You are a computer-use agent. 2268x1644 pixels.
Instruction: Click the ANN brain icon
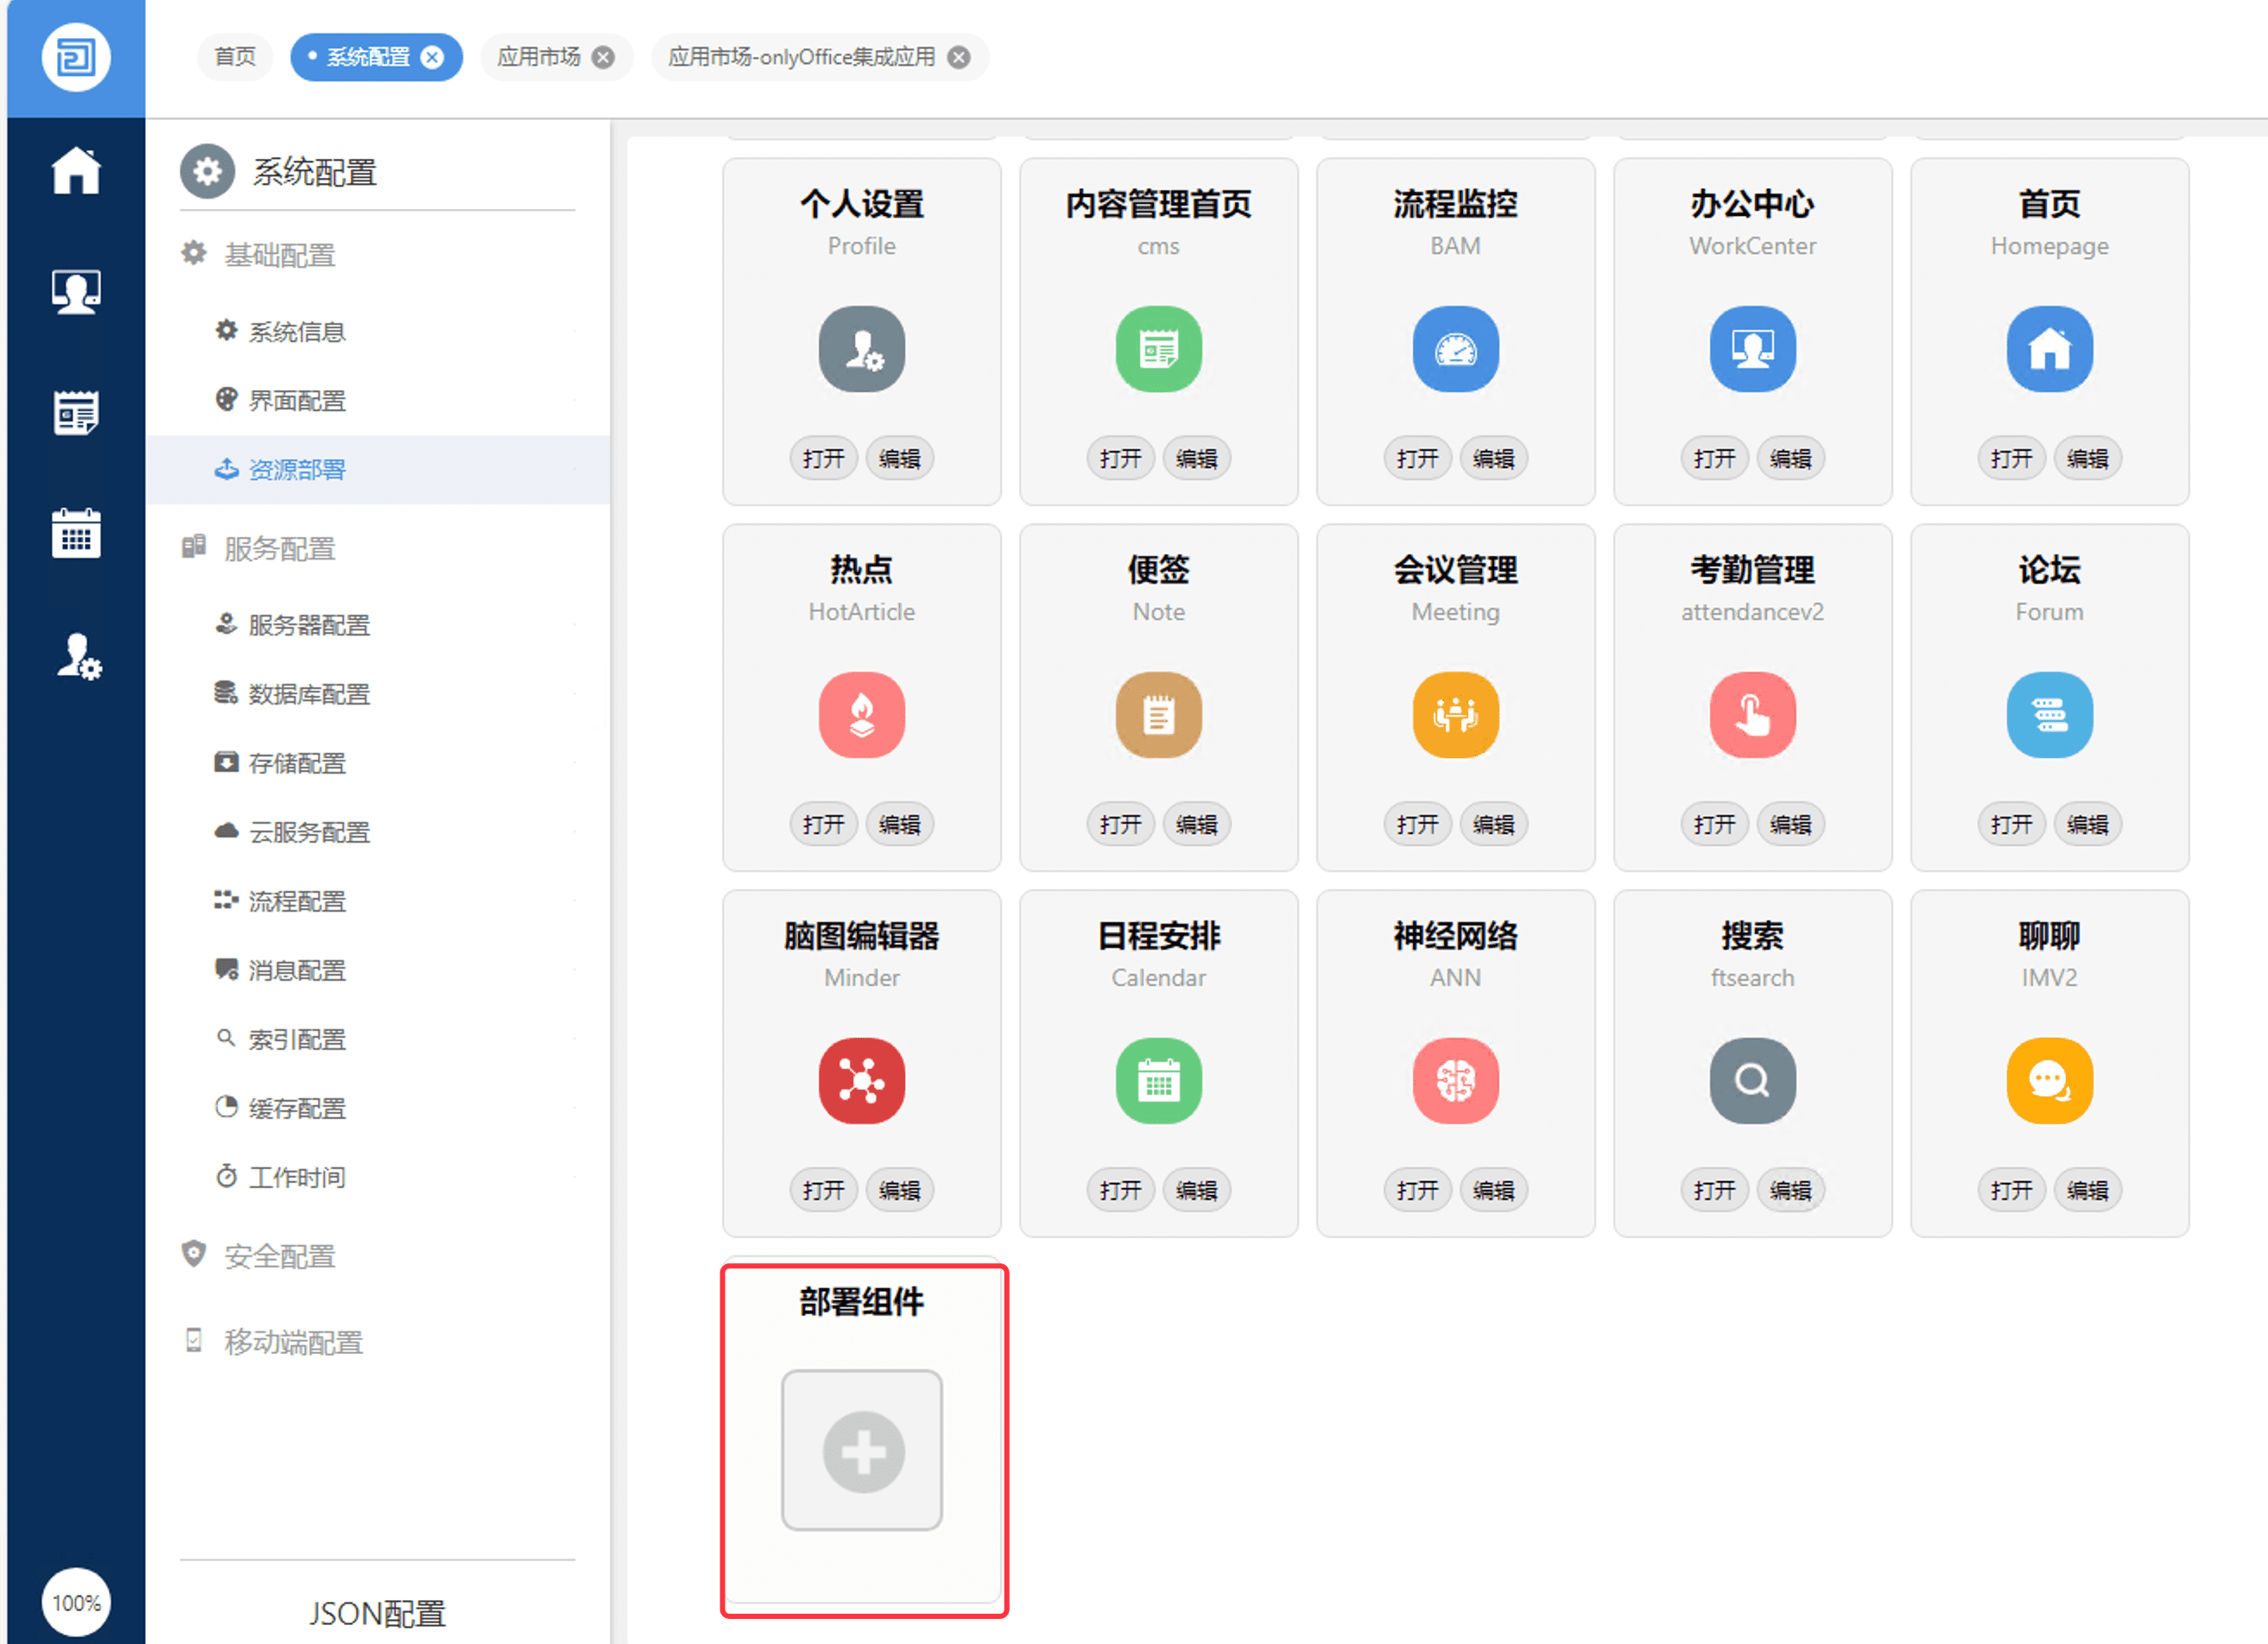[x=1455, y=1081]
